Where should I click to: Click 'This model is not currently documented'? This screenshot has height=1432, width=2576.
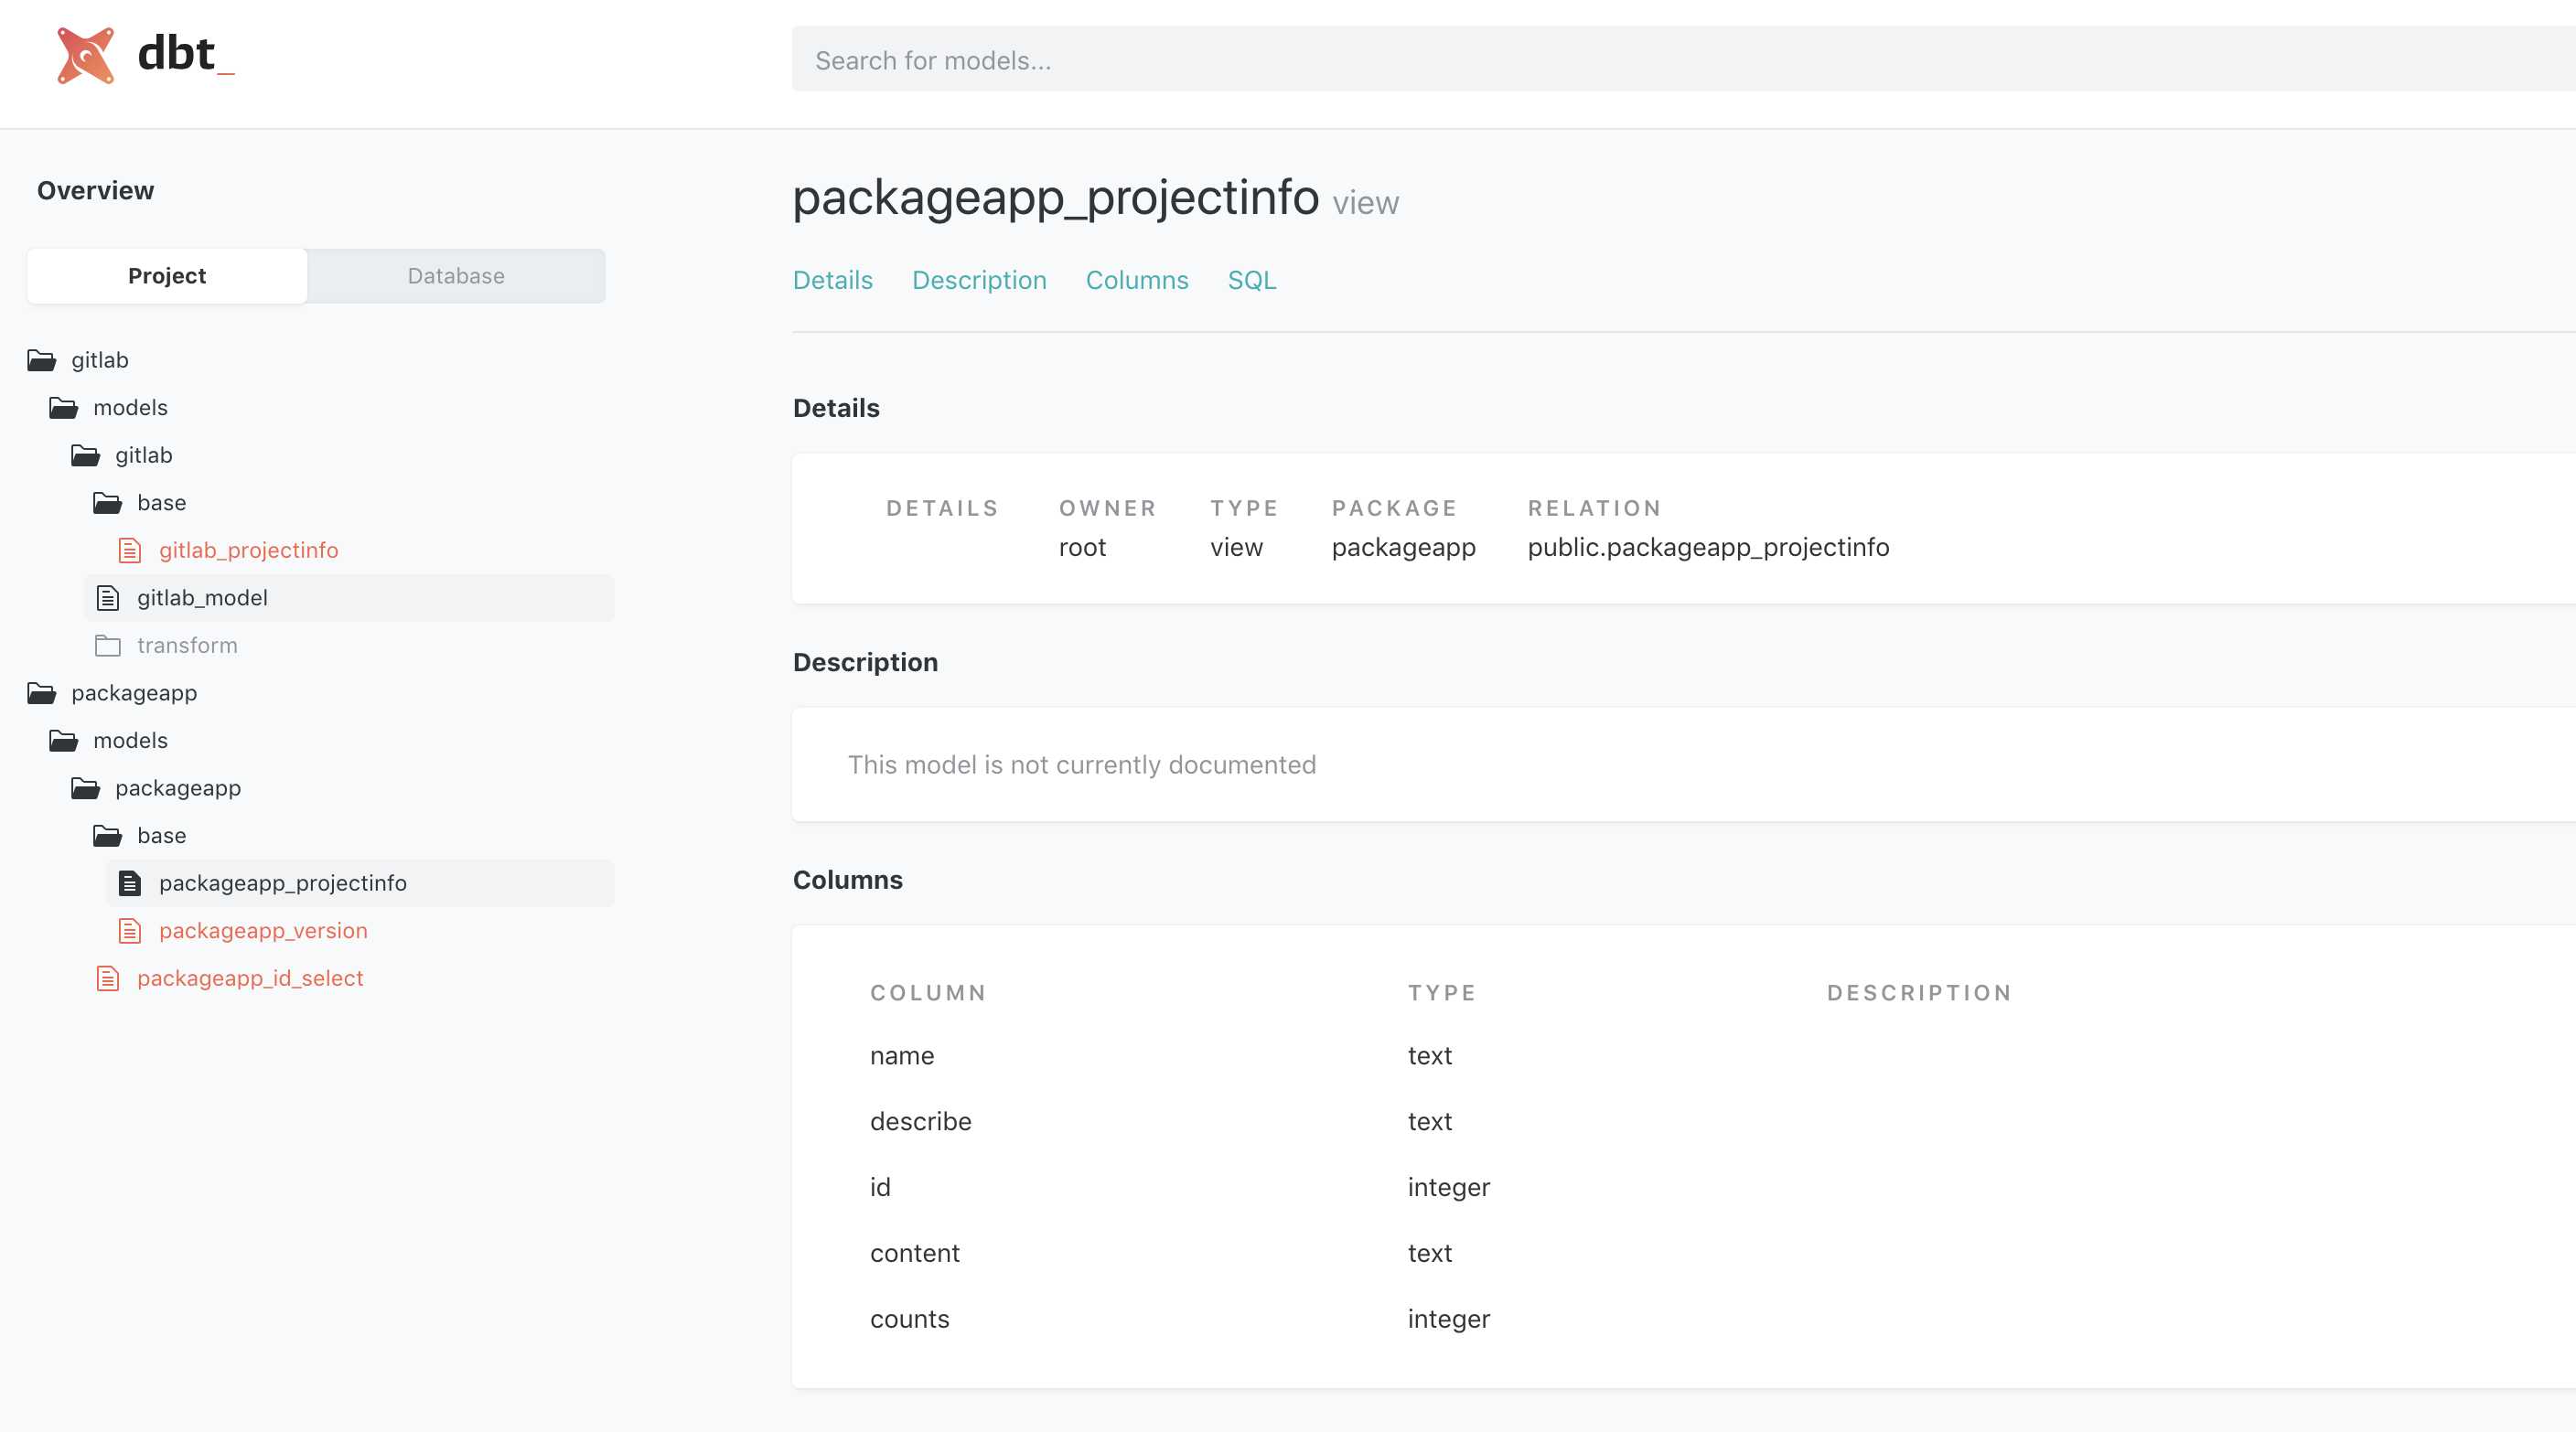tap(1082, 764)
